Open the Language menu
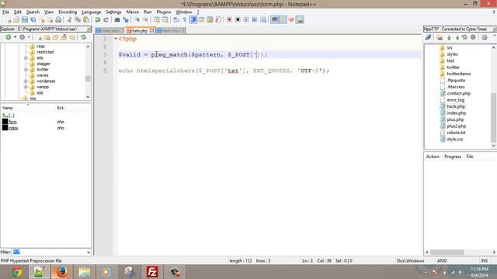Screen dimensions: 497x279 click(x=92, y=12)
